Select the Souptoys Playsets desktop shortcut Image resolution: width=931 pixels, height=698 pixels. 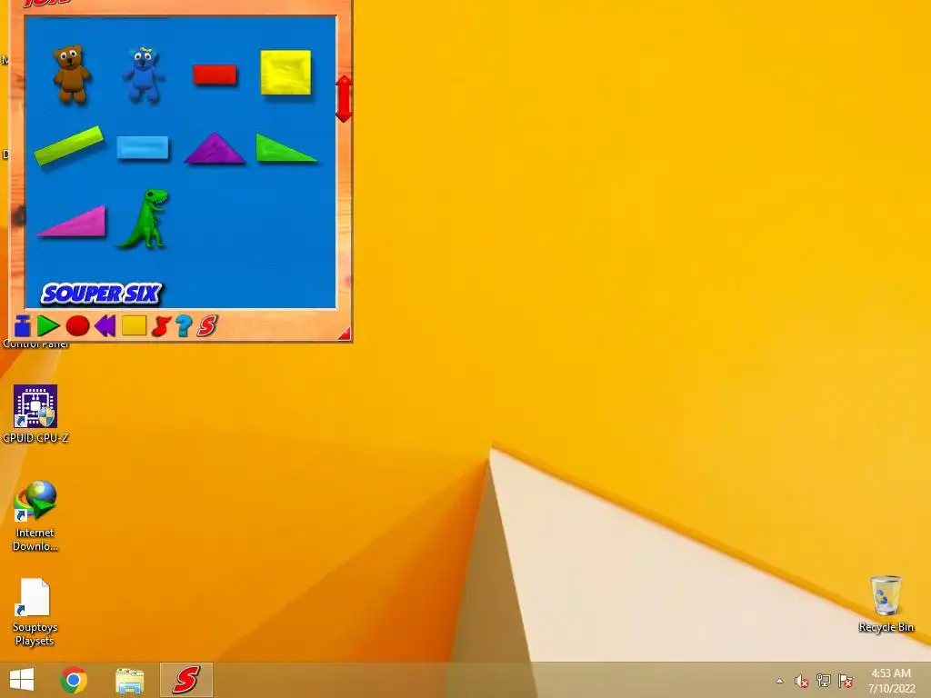(35, 612)
